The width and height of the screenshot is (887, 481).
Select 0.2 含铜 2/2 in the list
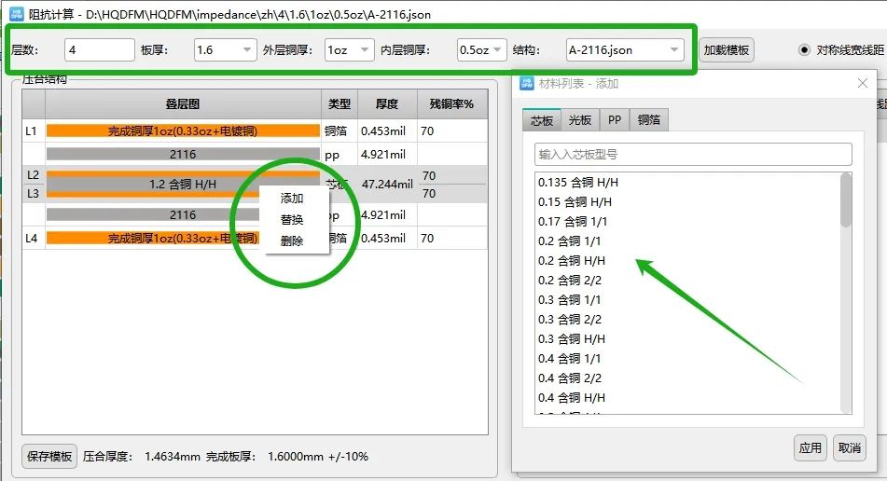tap(570, 281)
